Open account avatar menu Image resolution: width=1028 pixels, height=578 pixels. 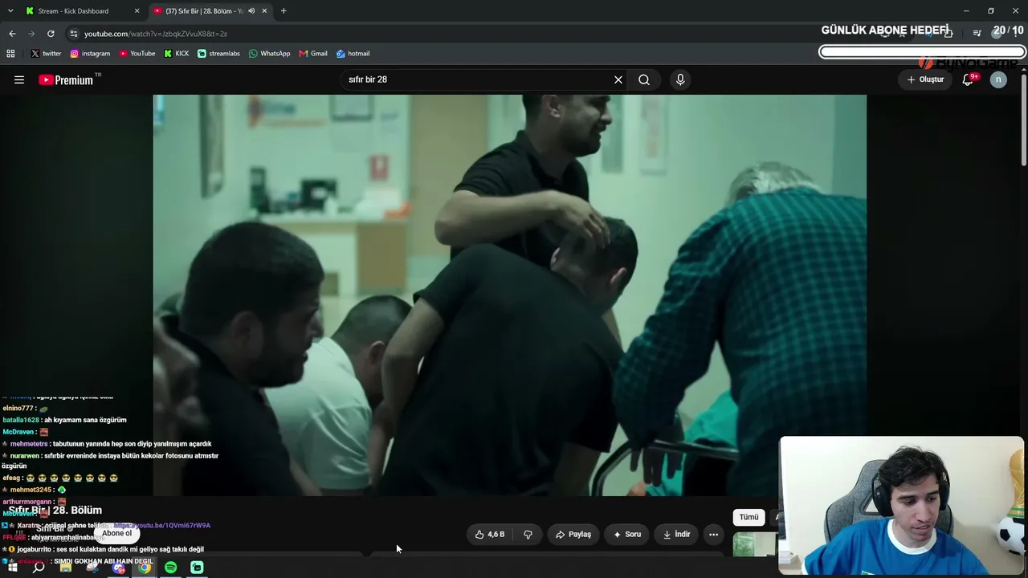tap(998, 79)
